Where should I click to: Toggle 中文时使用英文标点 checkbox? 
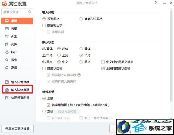[103, 62]
